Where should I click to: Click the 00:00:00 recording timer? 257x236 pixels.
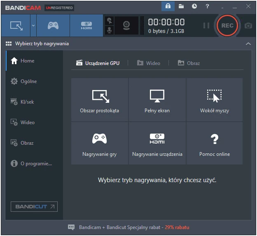point(166,22)
